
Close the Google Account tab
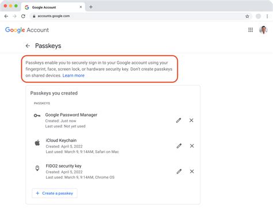[x=81, y=7]
